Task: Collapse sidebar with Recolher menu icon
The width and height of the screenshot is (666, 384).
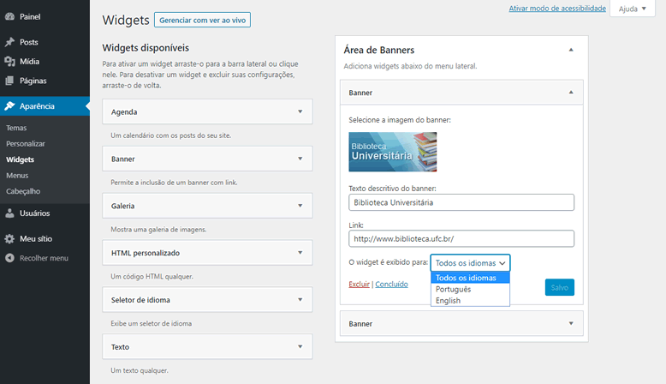Action: tap(9, 258)
